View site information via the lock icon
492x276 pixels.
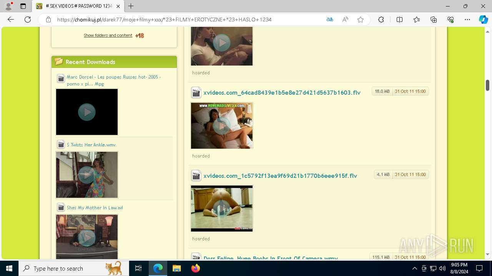(48, 20)
